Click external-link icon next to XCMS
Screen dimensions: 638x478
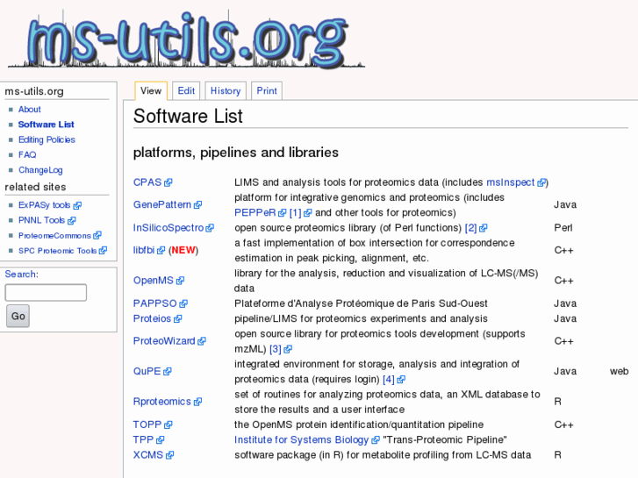click(x=169, y=455)
